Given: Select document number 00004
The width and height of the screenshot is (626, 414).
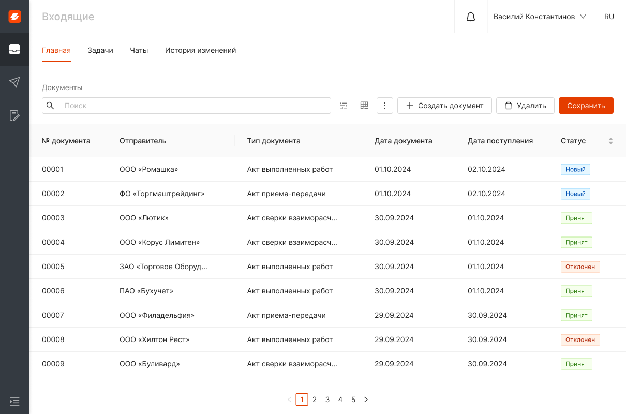Looking at the screenshot, I should pyautogui.click(x=53, y=242).
